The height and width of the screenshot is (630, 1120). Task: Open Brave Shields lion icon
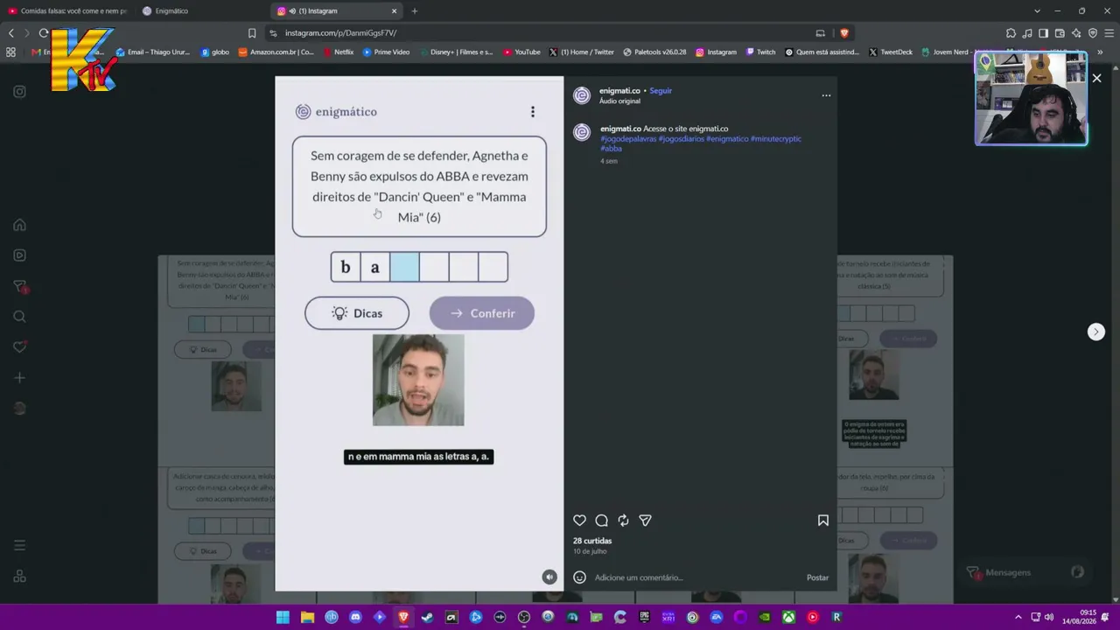(844, 33)
